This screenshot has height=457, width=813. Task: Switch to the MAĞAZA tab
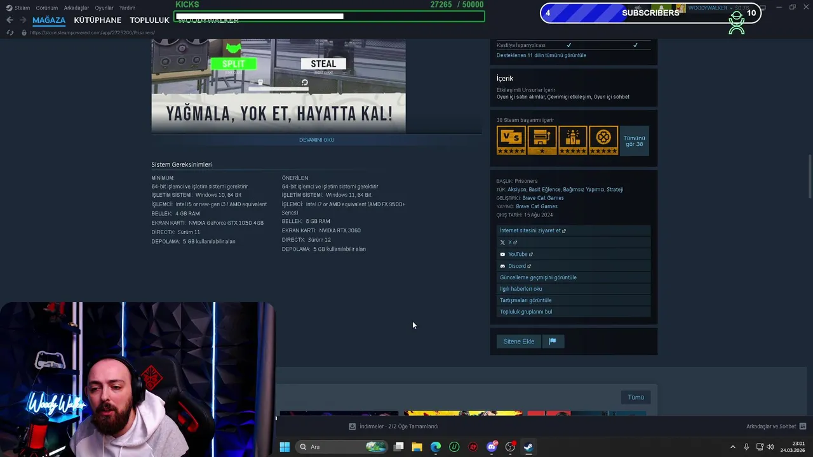click(x=49, y=20)
